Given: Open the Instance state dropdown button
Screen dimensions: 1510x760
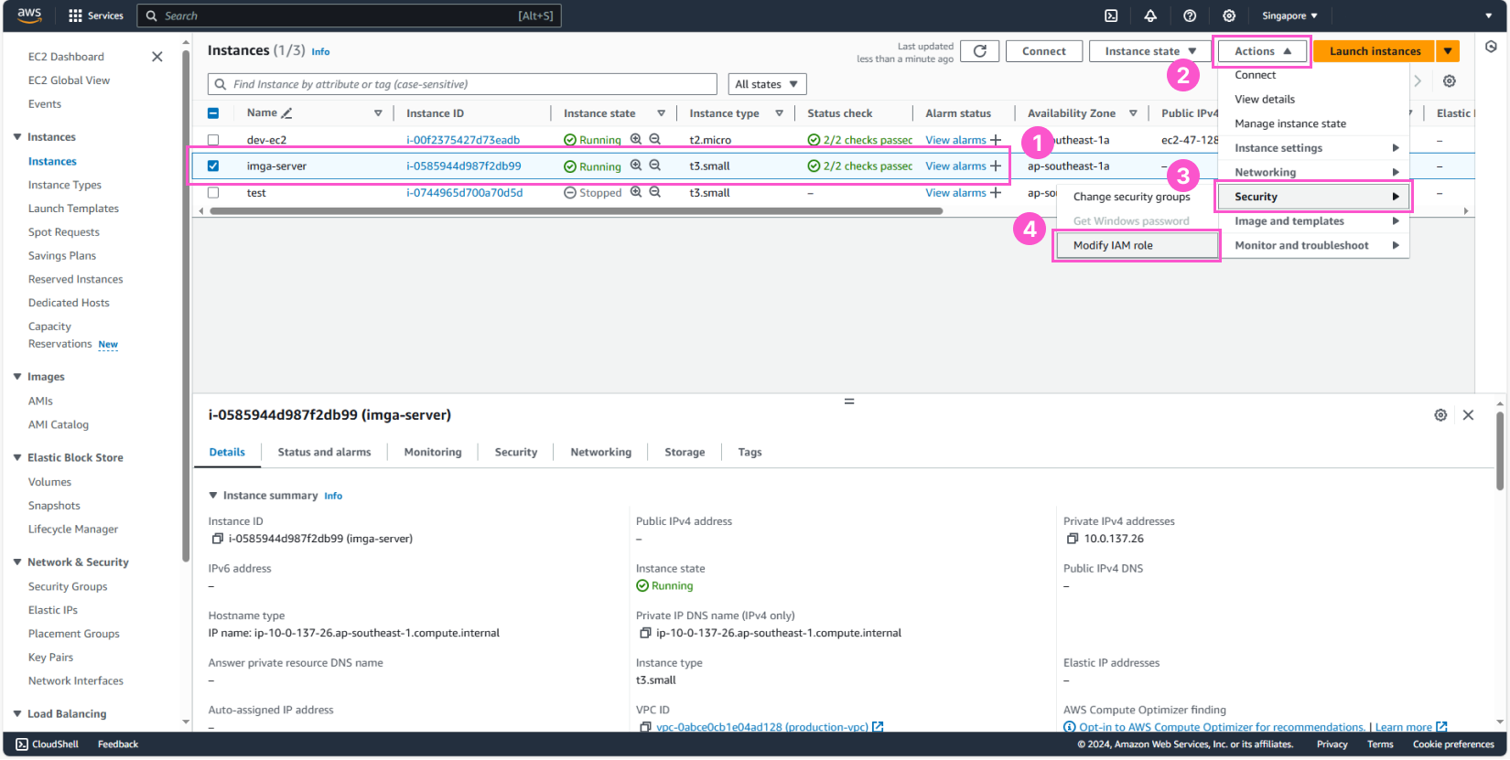Looking at the screenshot, I should point(1149,51).
